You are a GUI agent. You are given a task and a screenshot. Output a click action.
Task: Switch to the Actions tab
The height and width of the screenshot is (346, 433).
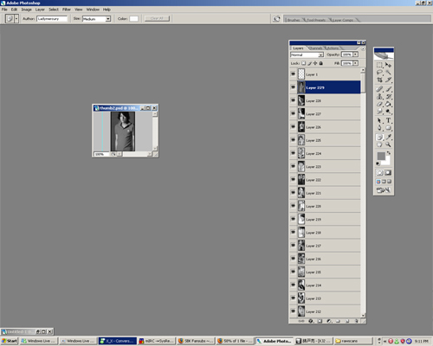click(x=333, y=48)
